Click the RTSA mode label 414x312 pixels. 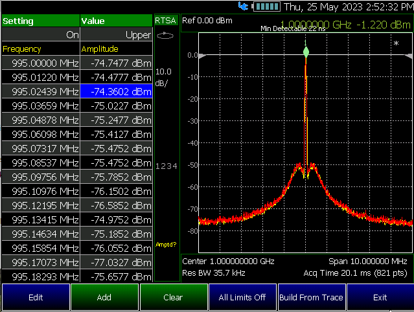point(165,21)
